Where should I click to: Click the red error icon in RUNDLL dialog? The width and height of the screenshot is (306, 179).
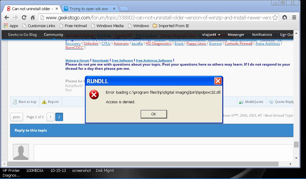point(94,95)
